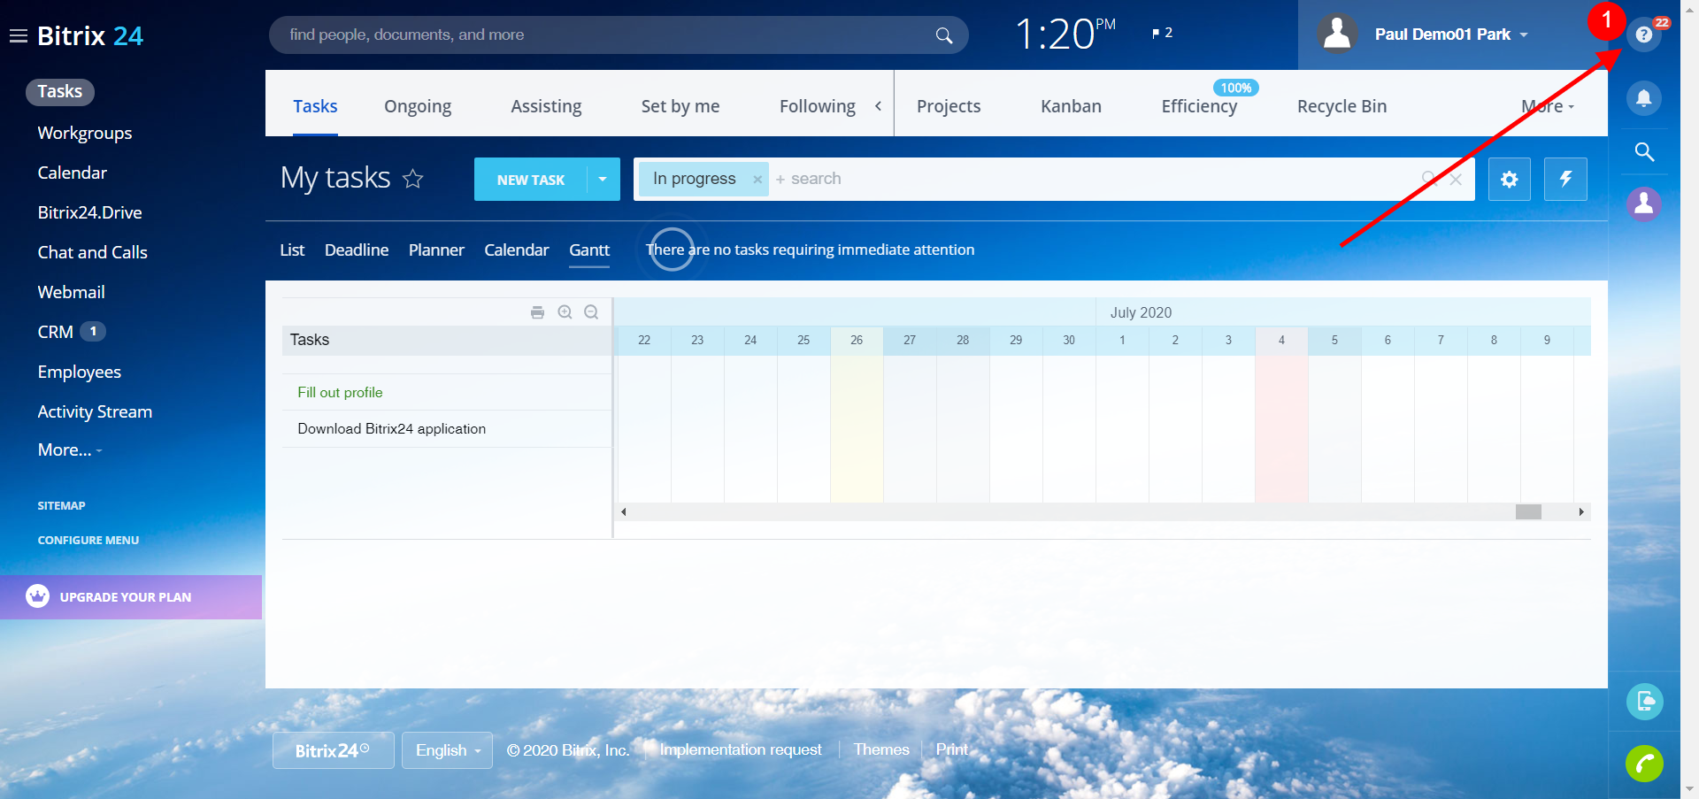Screen dimensions: 1699x799
Task: Open the help question mark icon
Action: click(x=1643, y=35)
